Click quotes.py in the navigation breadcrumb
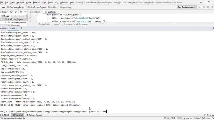Viewport: 214px width, 120px height. tap(66, 7)
